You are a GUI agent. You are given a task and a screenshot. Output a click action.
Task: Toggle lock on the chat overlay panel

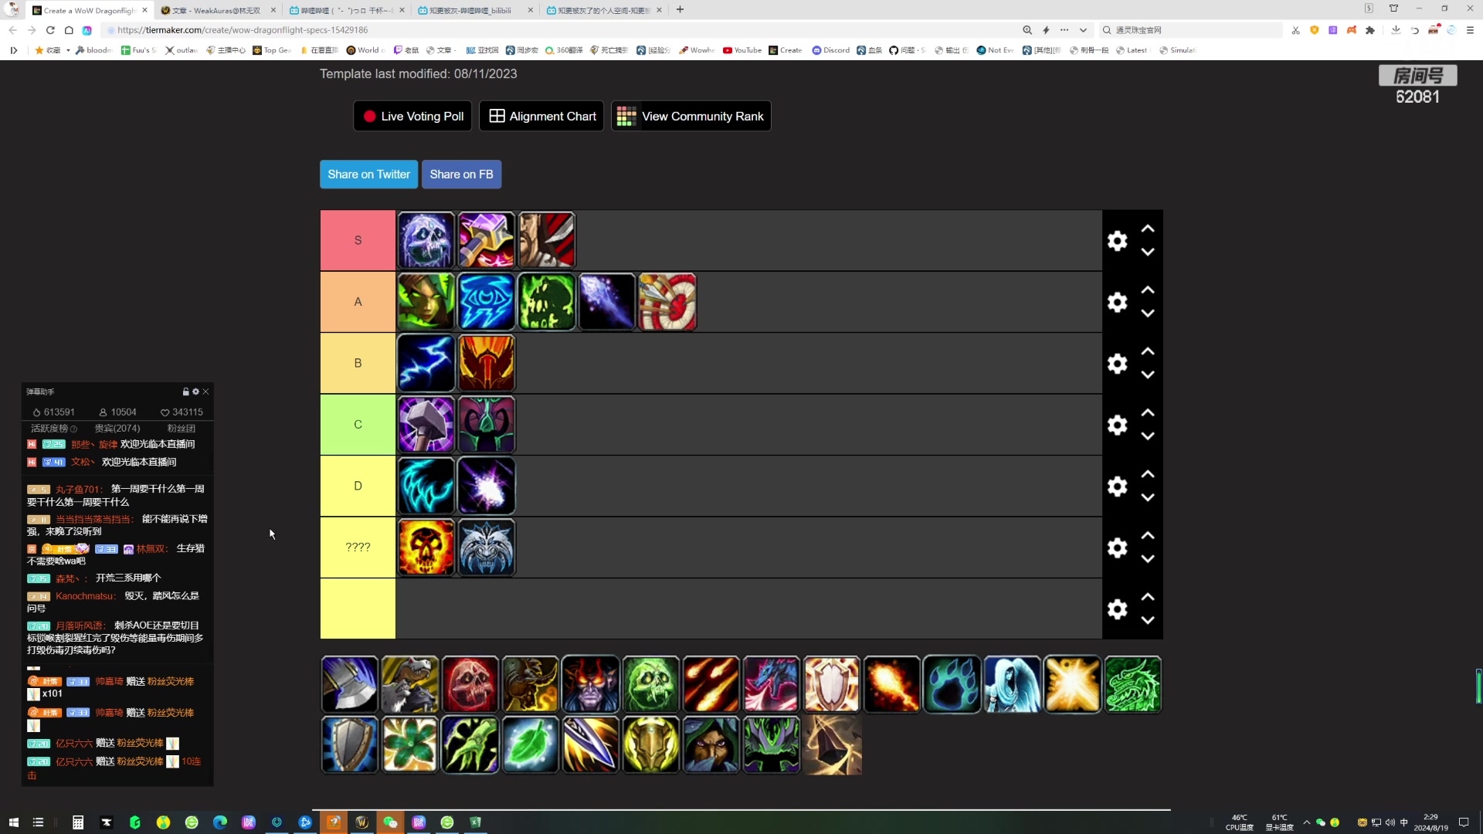[x=185, y=392]
